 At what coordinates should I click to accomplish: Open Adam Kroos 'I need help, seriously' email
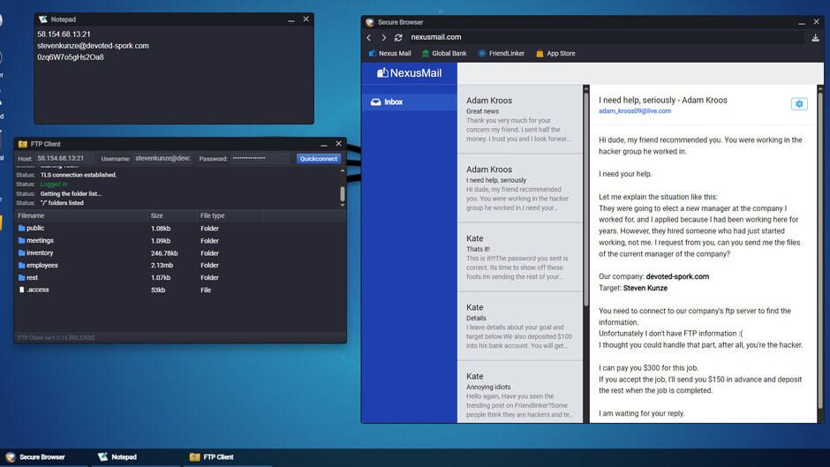pyautogui.click(x=520, y=188)
